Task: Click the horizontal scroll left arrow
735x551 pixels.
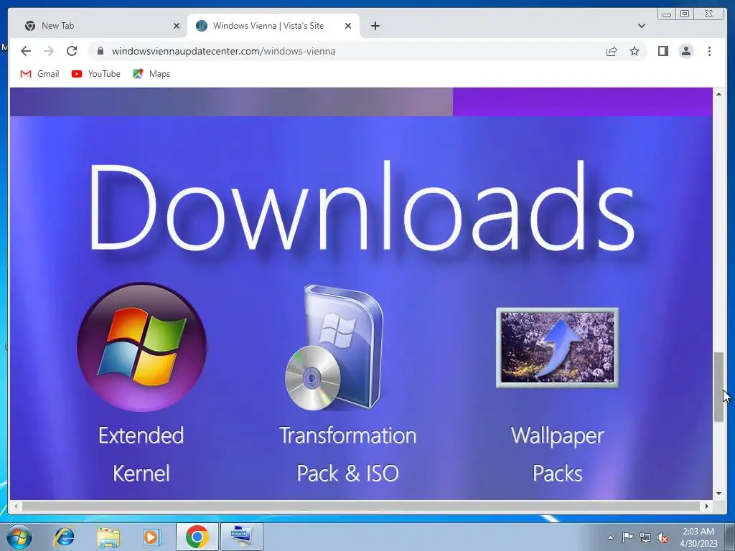Action: pyautogui.click(x=16, y=506)
